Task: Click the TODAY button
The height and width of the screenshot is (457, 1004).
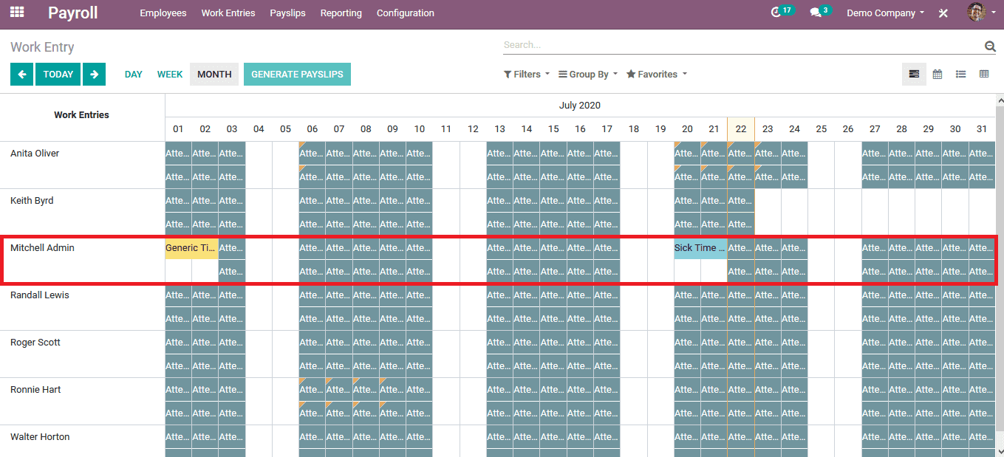Action: [x=58, y=74]
